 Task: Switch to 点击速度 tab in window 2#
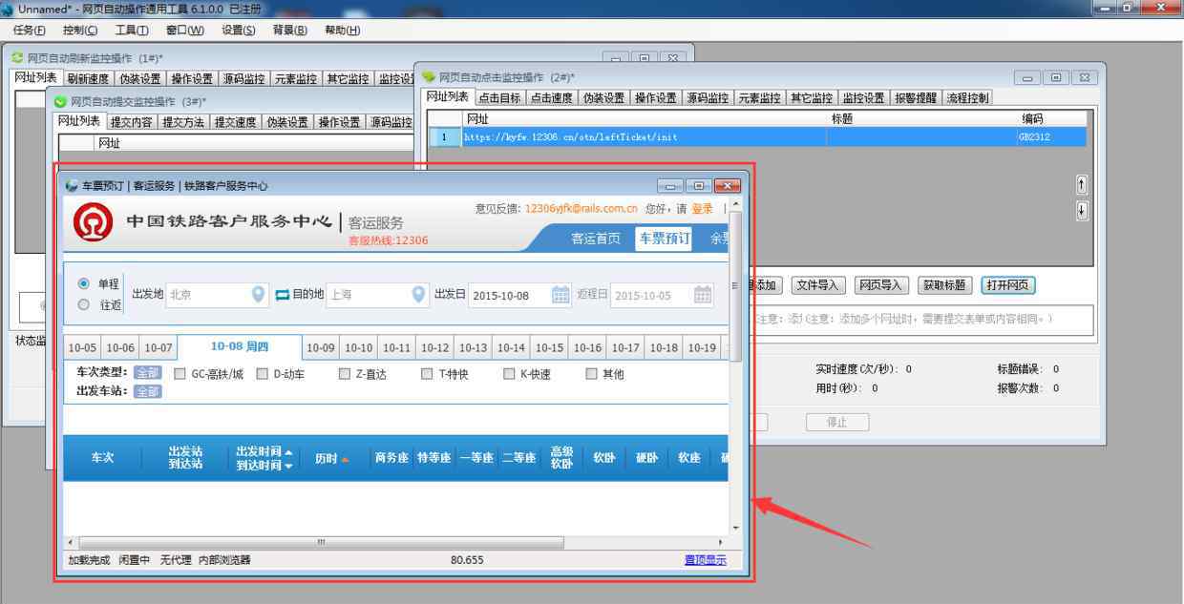click(552, 97)
